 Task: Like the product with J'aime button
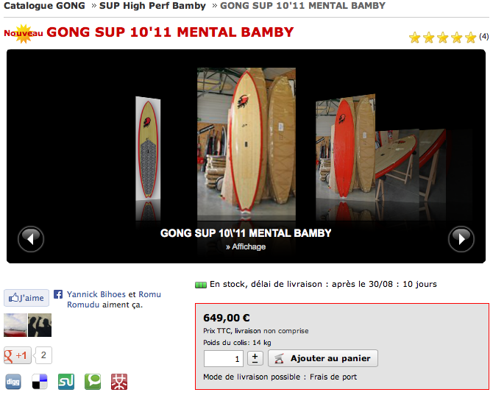tap(26, 298)
